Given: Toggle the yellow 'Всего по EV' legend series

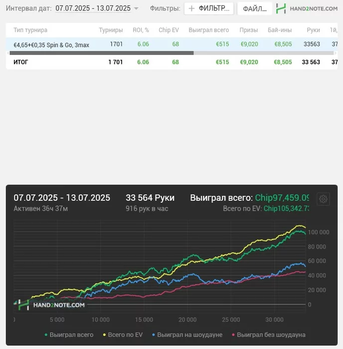Looking at the screenshot, I should pos(123,335).
